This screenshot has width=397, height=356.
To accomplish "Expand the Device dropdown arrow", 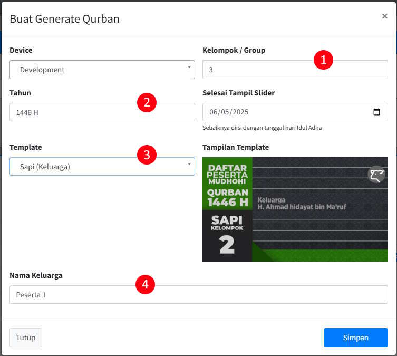I will click(189, 67).
